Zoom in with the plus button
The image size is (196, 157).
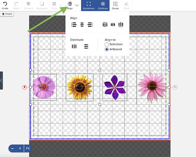coord(20,148)
